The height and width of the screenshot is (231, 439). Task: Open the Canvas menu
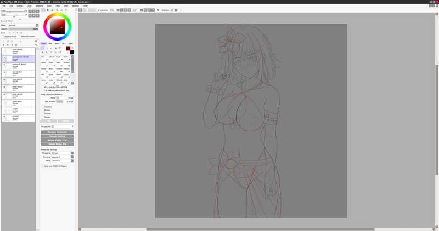[x=20, y=5]
